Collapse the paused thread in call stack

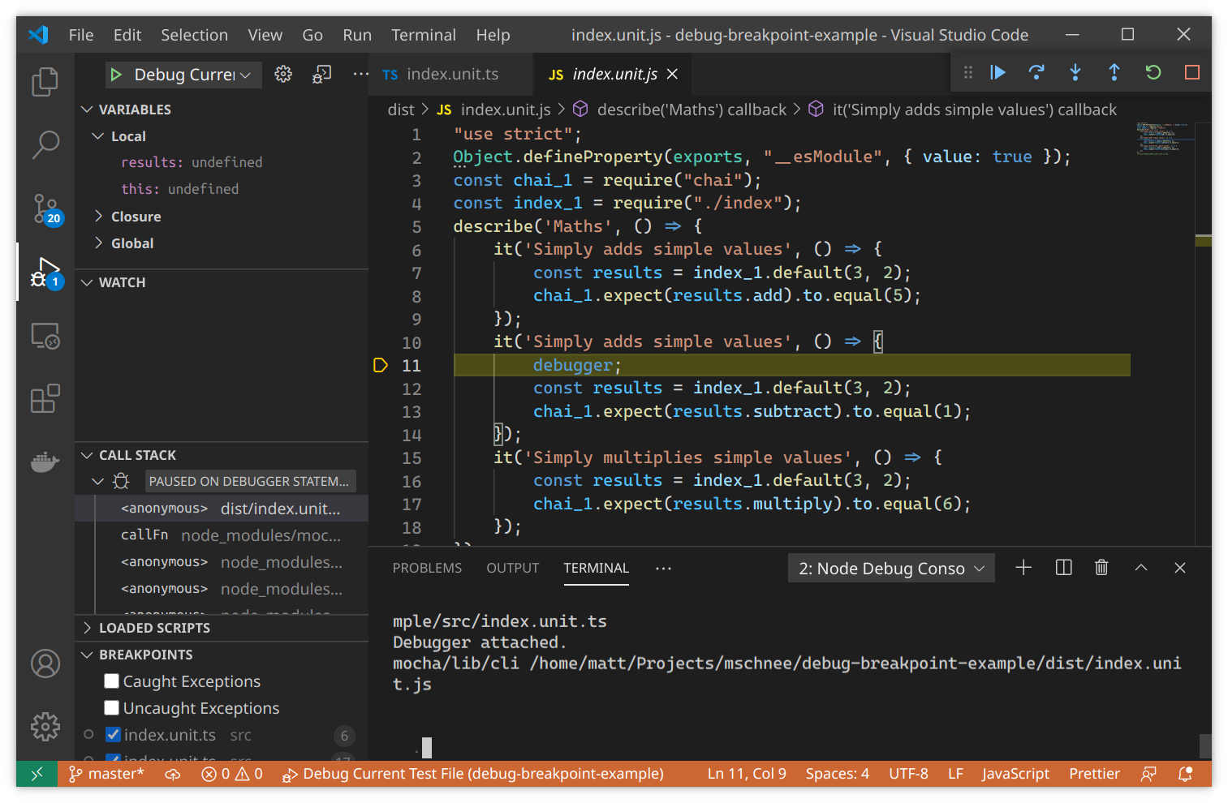[x=98, y=482]
